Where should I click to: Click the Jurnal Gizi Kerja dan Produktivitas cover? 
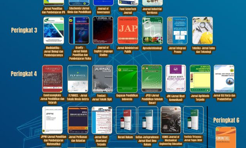click(x=224, y=79)
